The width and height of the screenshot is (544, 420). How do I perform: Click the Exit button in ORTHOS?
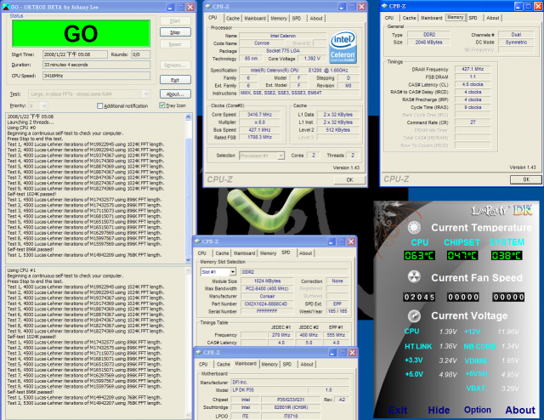coord(175,80)
